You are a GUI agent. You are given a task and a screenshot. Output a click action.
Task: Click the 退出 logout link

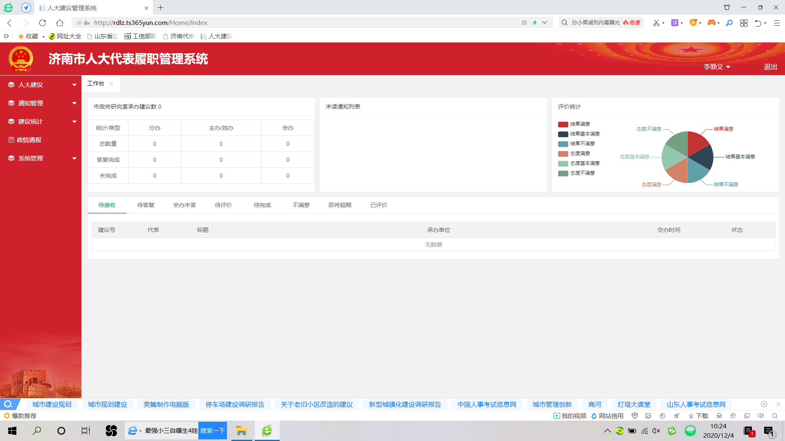770,67
